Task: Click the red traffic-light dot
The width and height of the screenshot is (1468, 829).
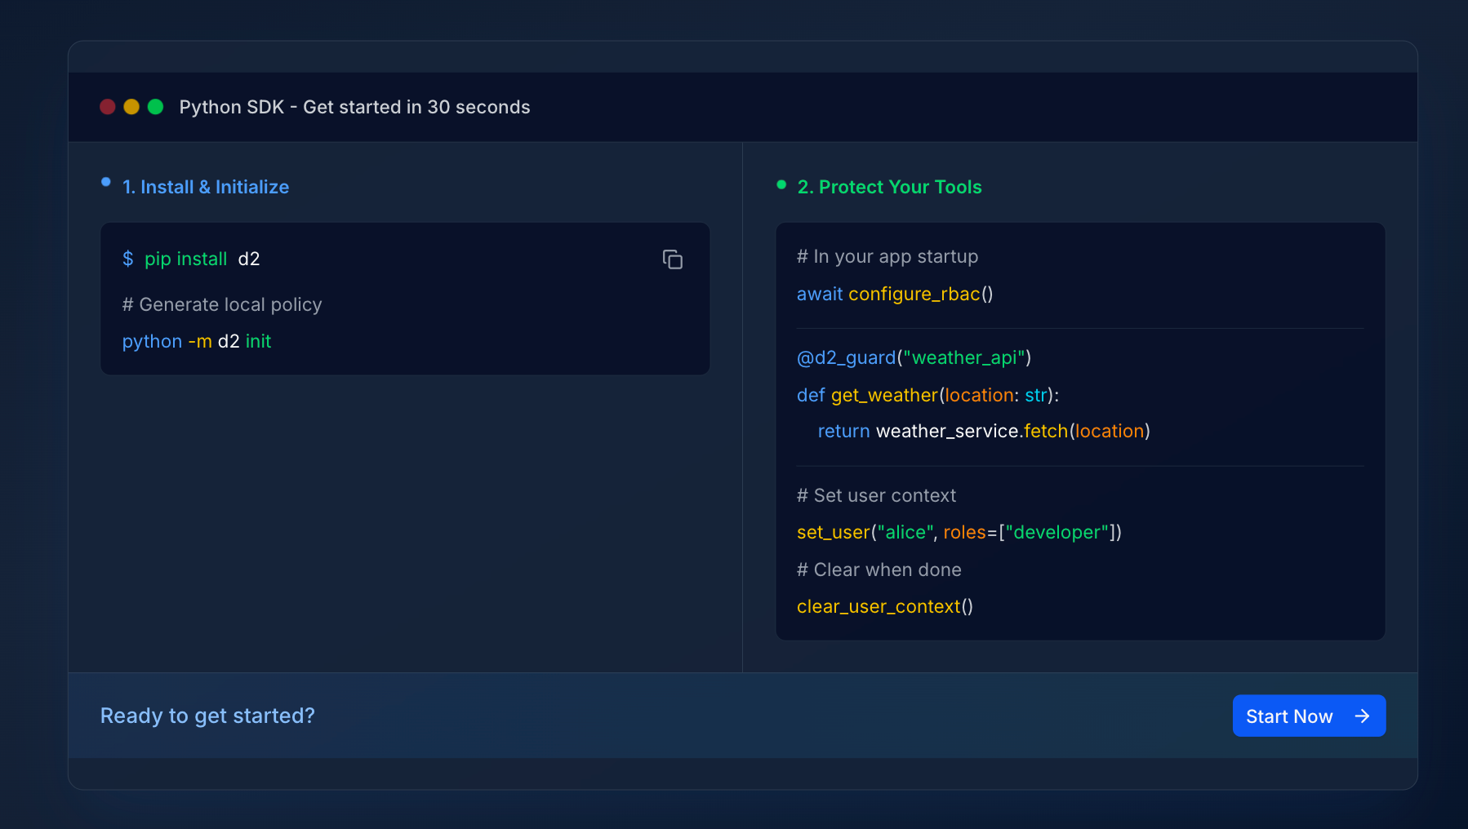Action: tap(107, 106)
